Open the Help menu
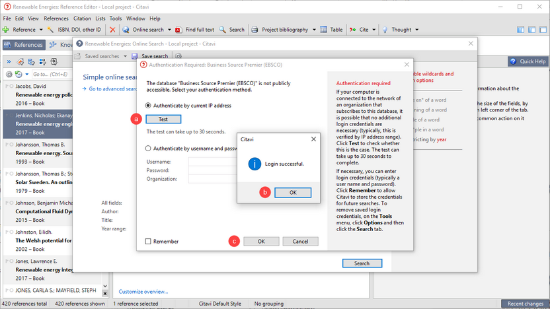 (155, 18)
